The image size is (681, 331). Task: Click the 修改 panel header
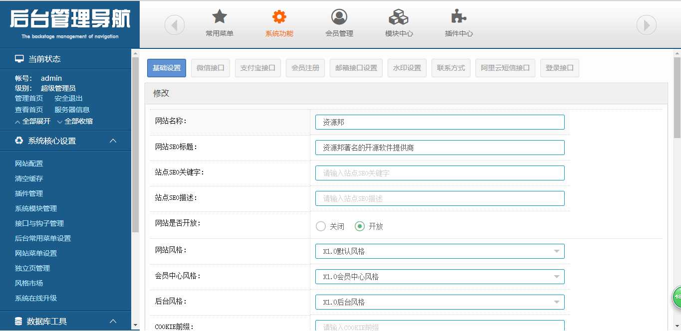point(406,93)
